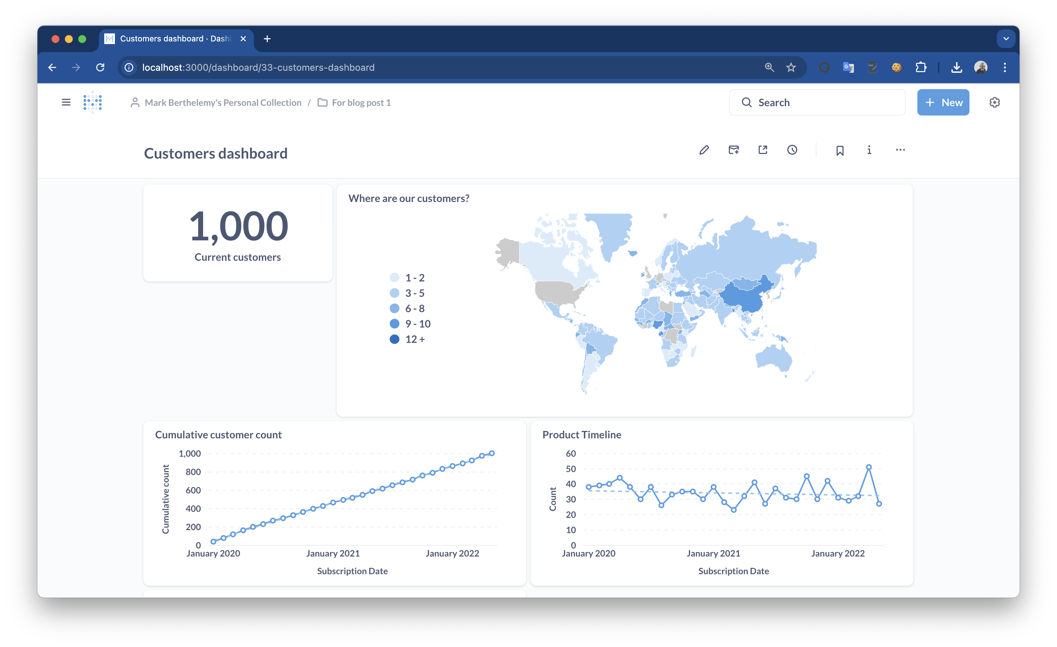Open the Metabase settings gear
The width and height of the screenshot is (1057, 647).
point(995,102)
